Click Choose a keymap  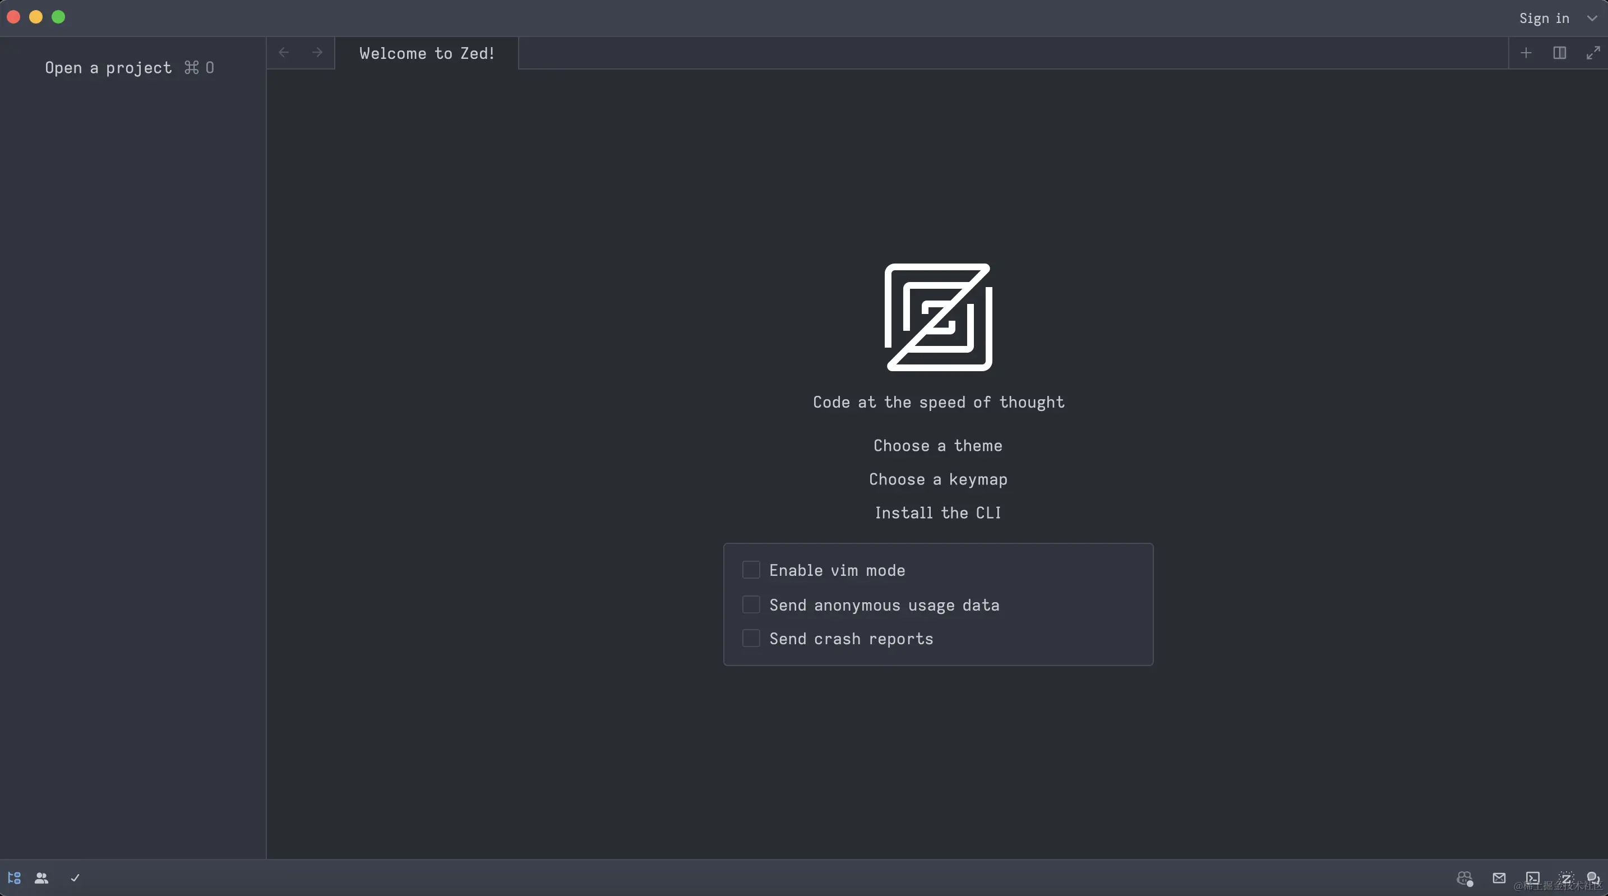pos(937,479)
